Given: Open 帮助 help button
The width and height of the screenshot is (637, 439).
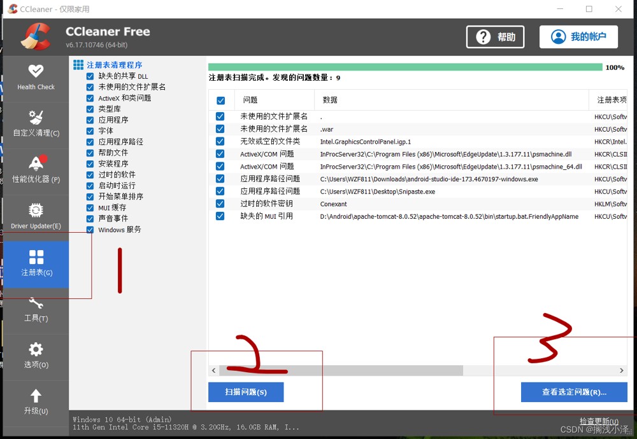Looking at the screenshot, I should coord(495,37).
